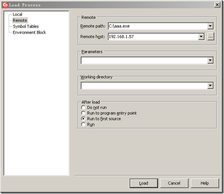The width and height of the screenshot is (224, 194).
Task: Click the Working directory input field
Action: point(144,86)
